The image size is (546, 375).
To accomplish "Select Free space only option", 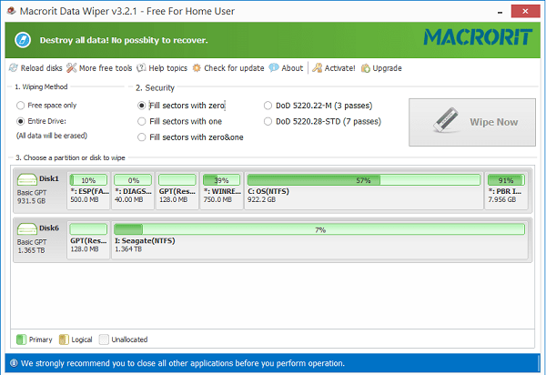I will click(46, 106).
